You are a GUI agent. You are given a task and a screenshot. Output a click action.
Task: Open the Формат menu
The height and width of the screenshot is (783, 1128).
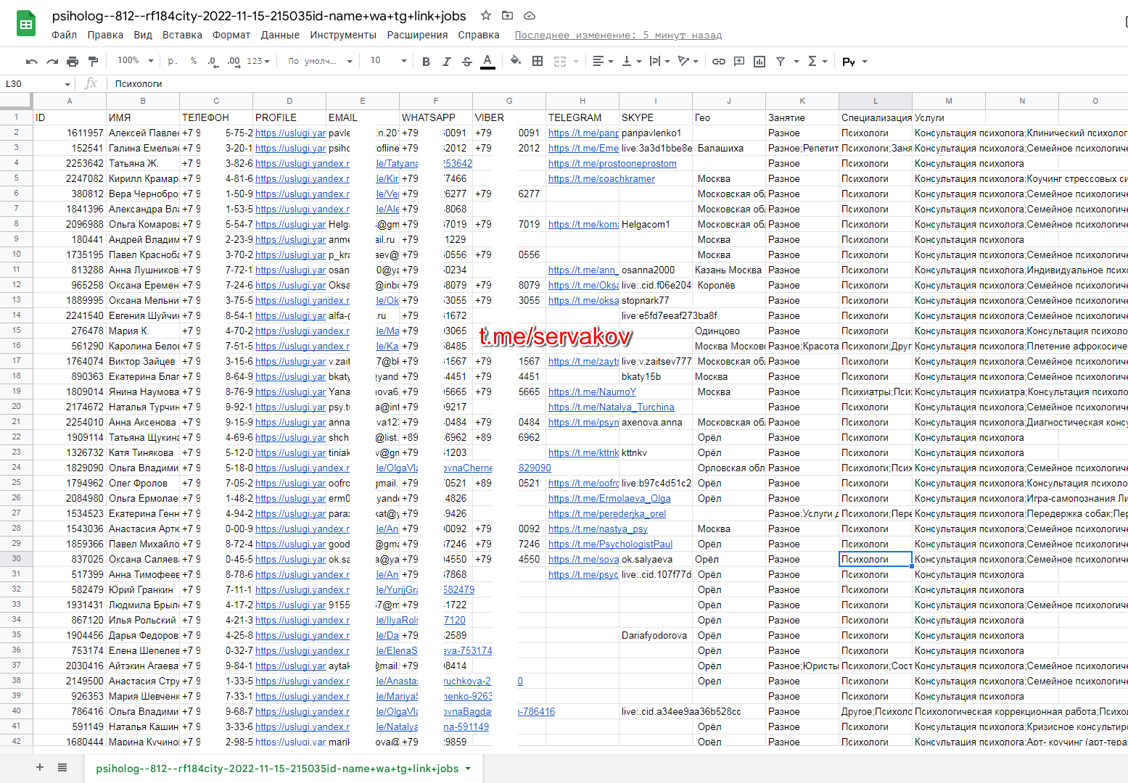(x=231, y=35)
